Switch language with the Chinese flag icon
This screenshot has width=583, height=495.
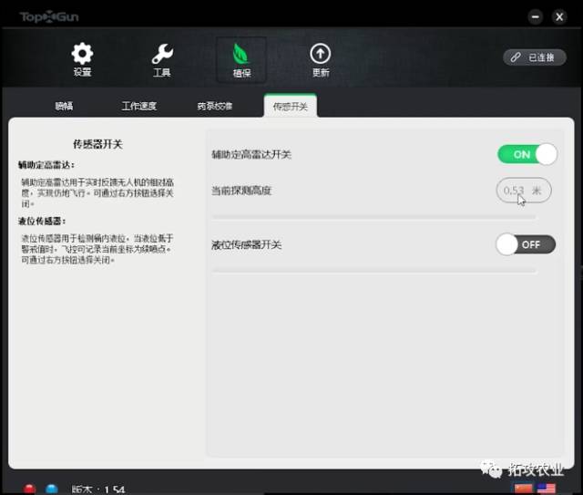click(x=524, y=489)
